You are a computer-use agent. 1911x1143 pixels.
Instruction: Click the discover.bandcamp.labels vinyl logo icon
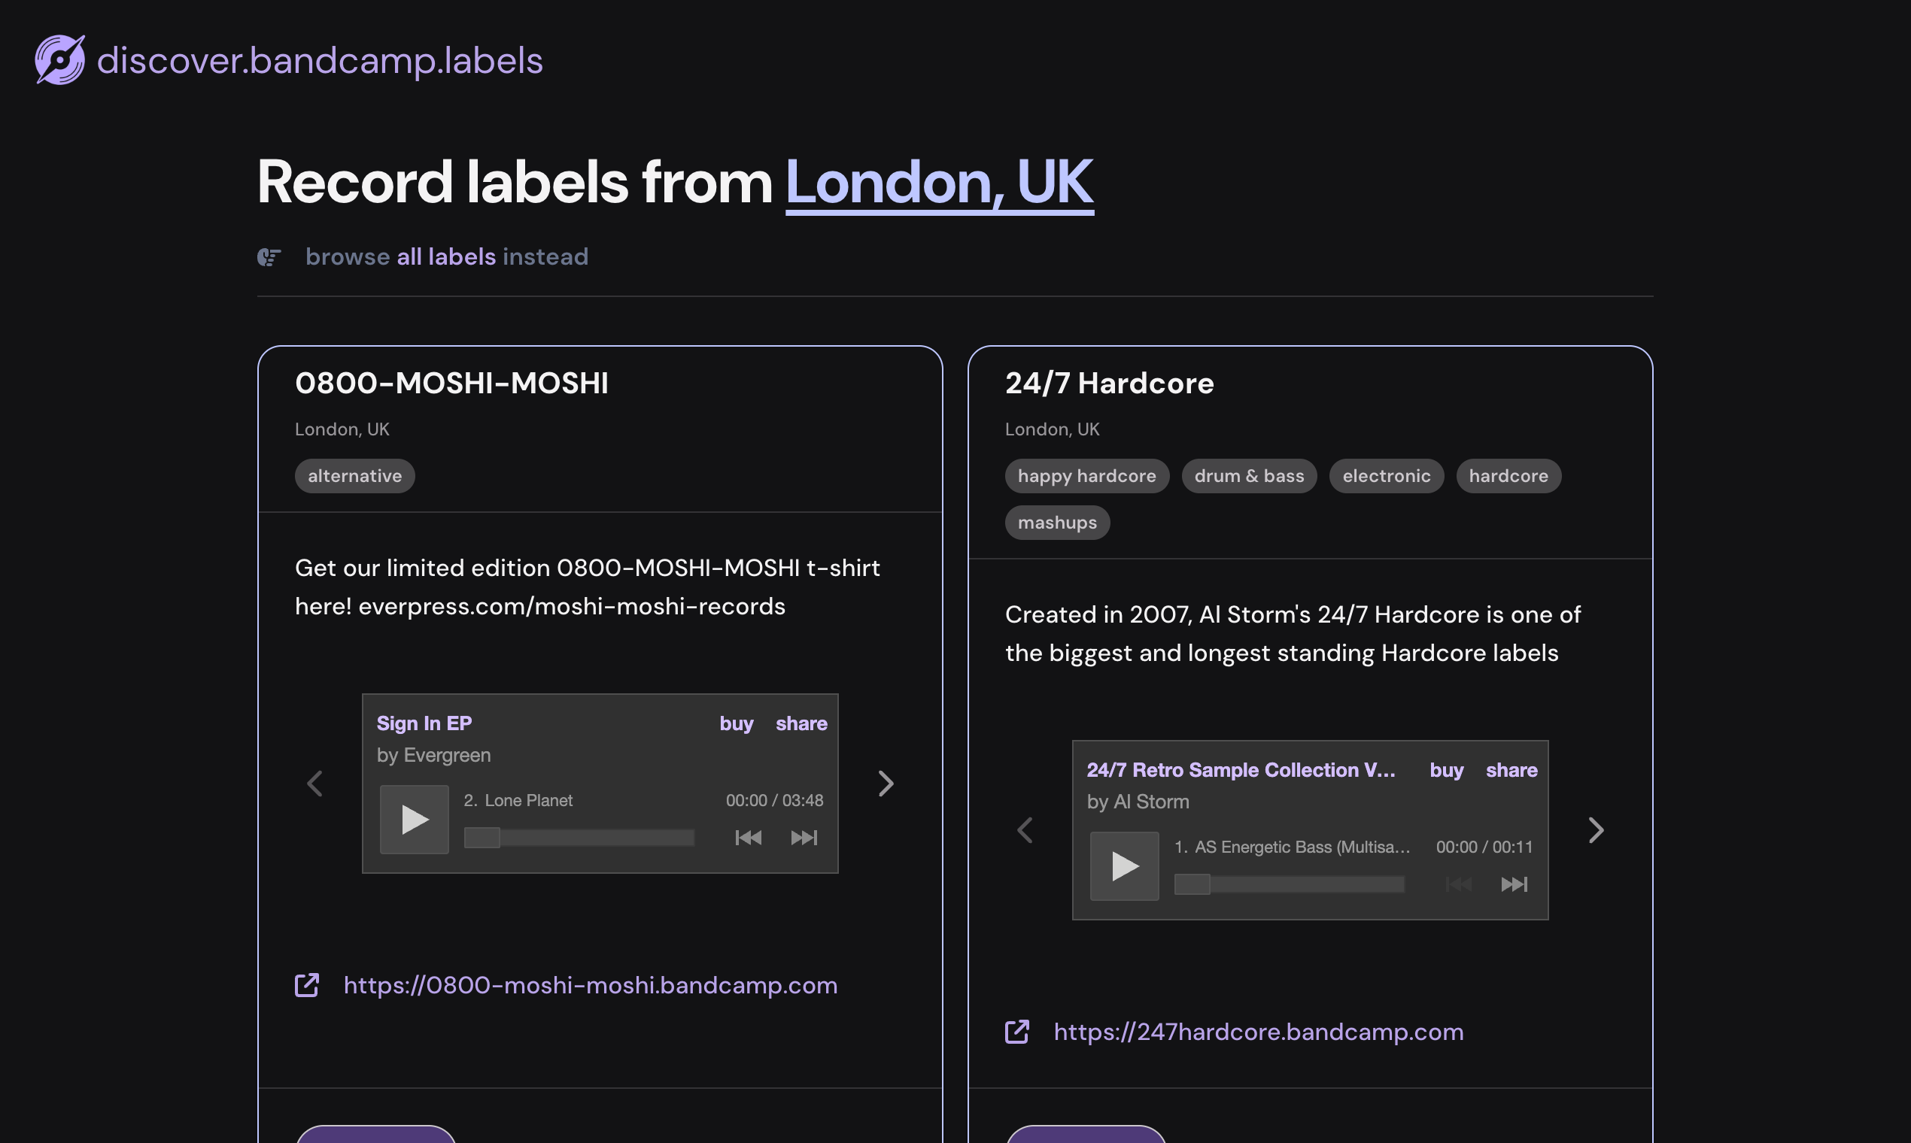tap(60, 59)
